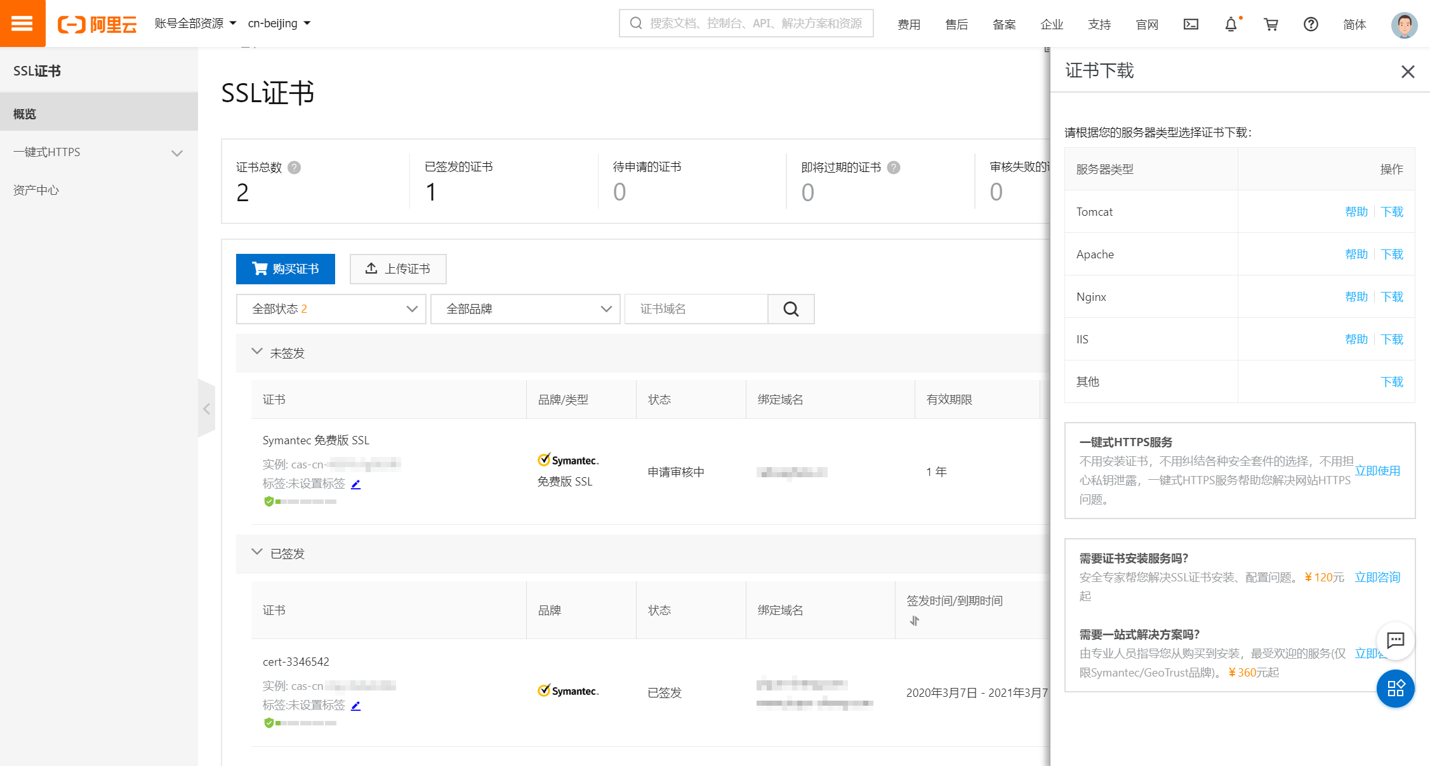Collapse the left sidebar with the arrow handle
Viewport: 1430px width, 766px height.
click(206, 409)
